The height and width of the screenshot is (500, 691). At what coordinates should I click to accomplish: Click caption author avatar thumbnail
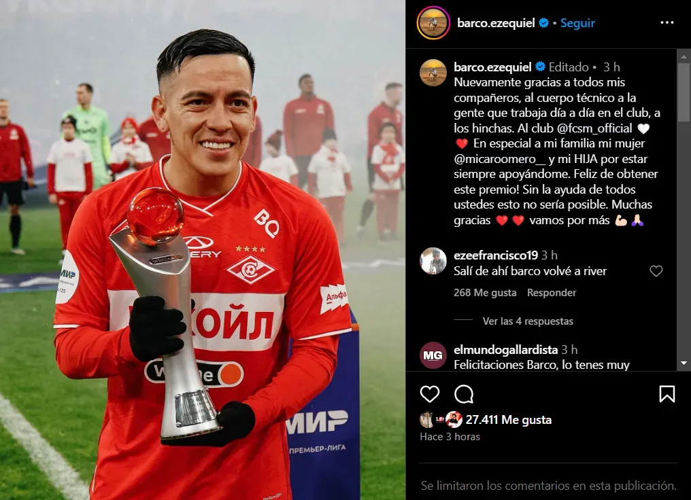(x=433, y=73)
